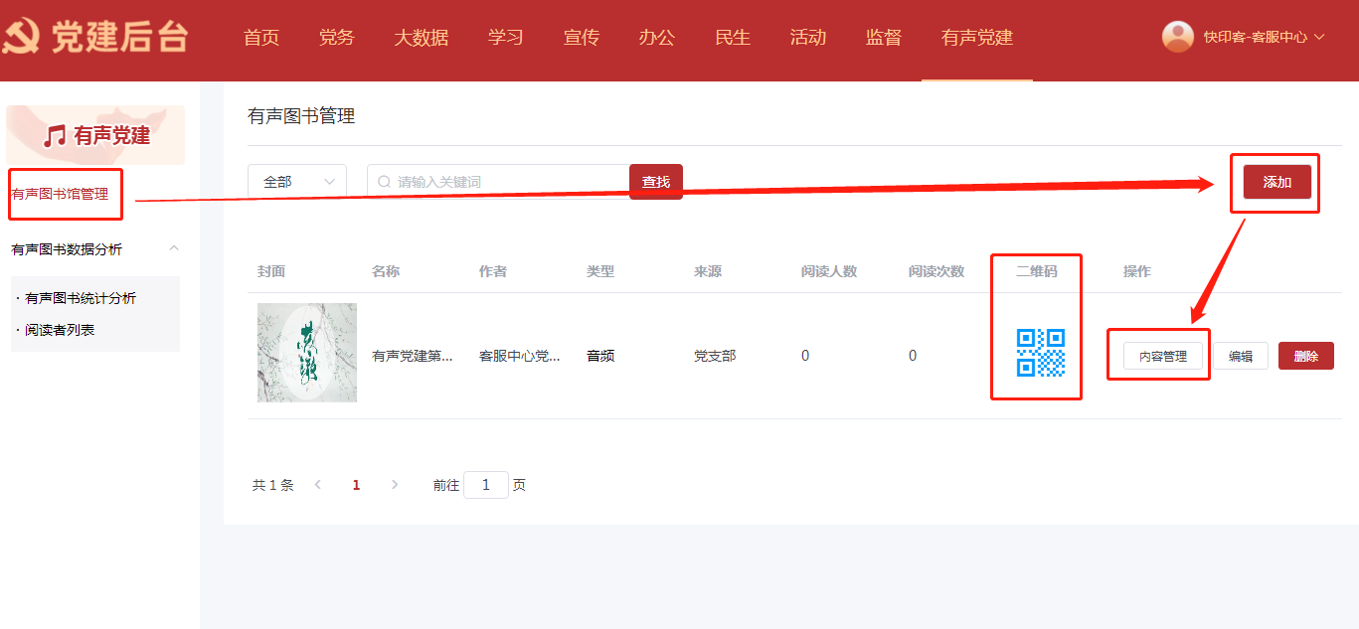1359x629 pixels.
Task: Open the 大数据 top navigation tab
Action: (x=421, y=38)
